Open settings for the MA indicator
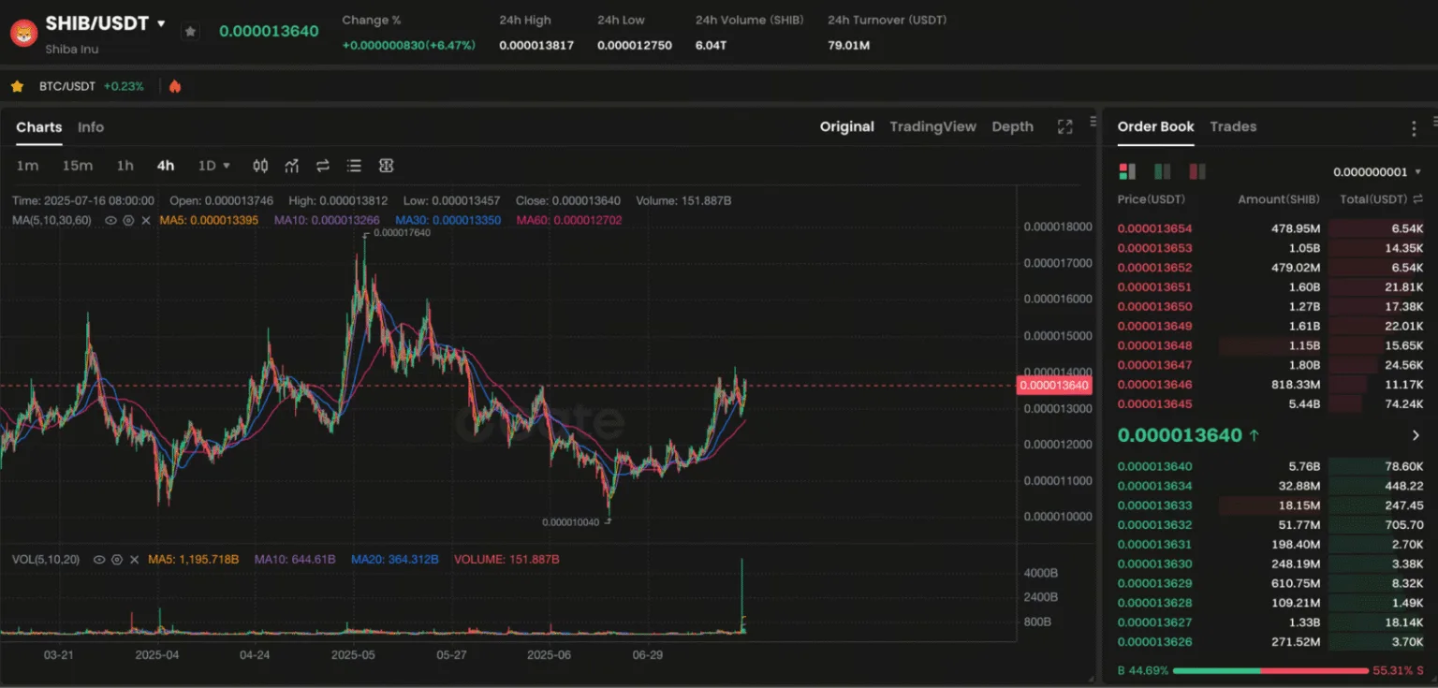The width and height of the screenshot is (1438, 688). pos(126,220)
